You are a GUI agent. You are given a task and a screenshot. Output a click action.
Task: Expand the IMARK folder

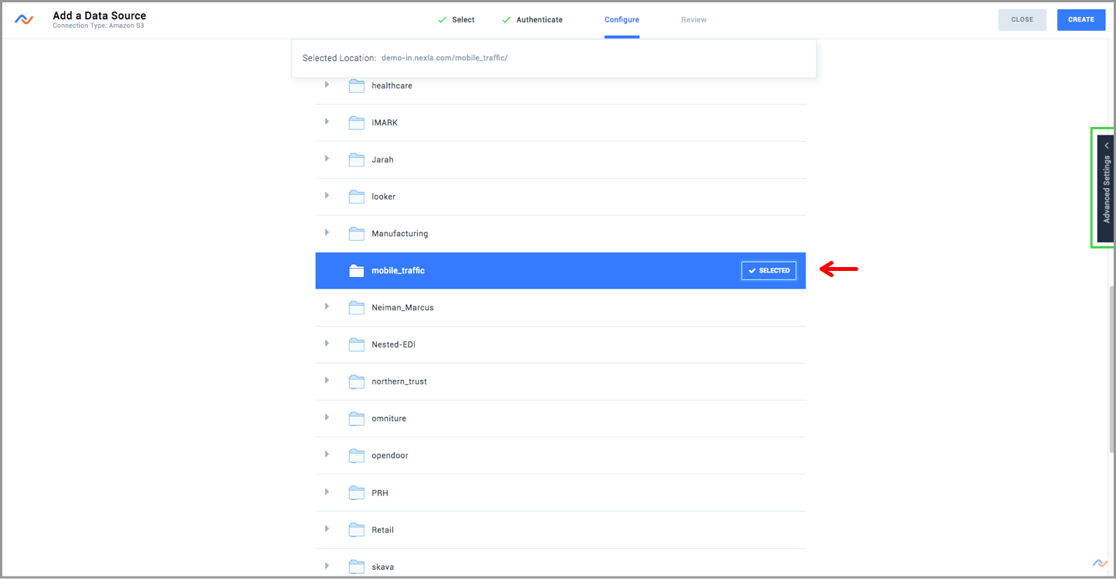pyautogui.click(x=327, y=122)
